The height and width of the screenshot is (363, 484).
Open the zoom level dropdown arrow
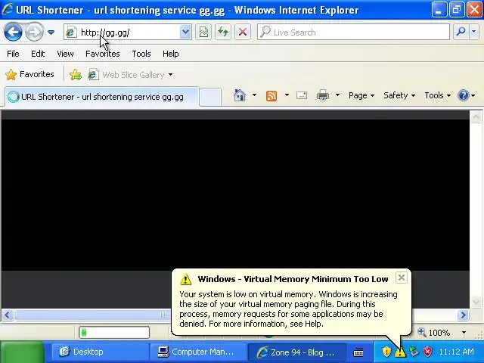point(464,333)
